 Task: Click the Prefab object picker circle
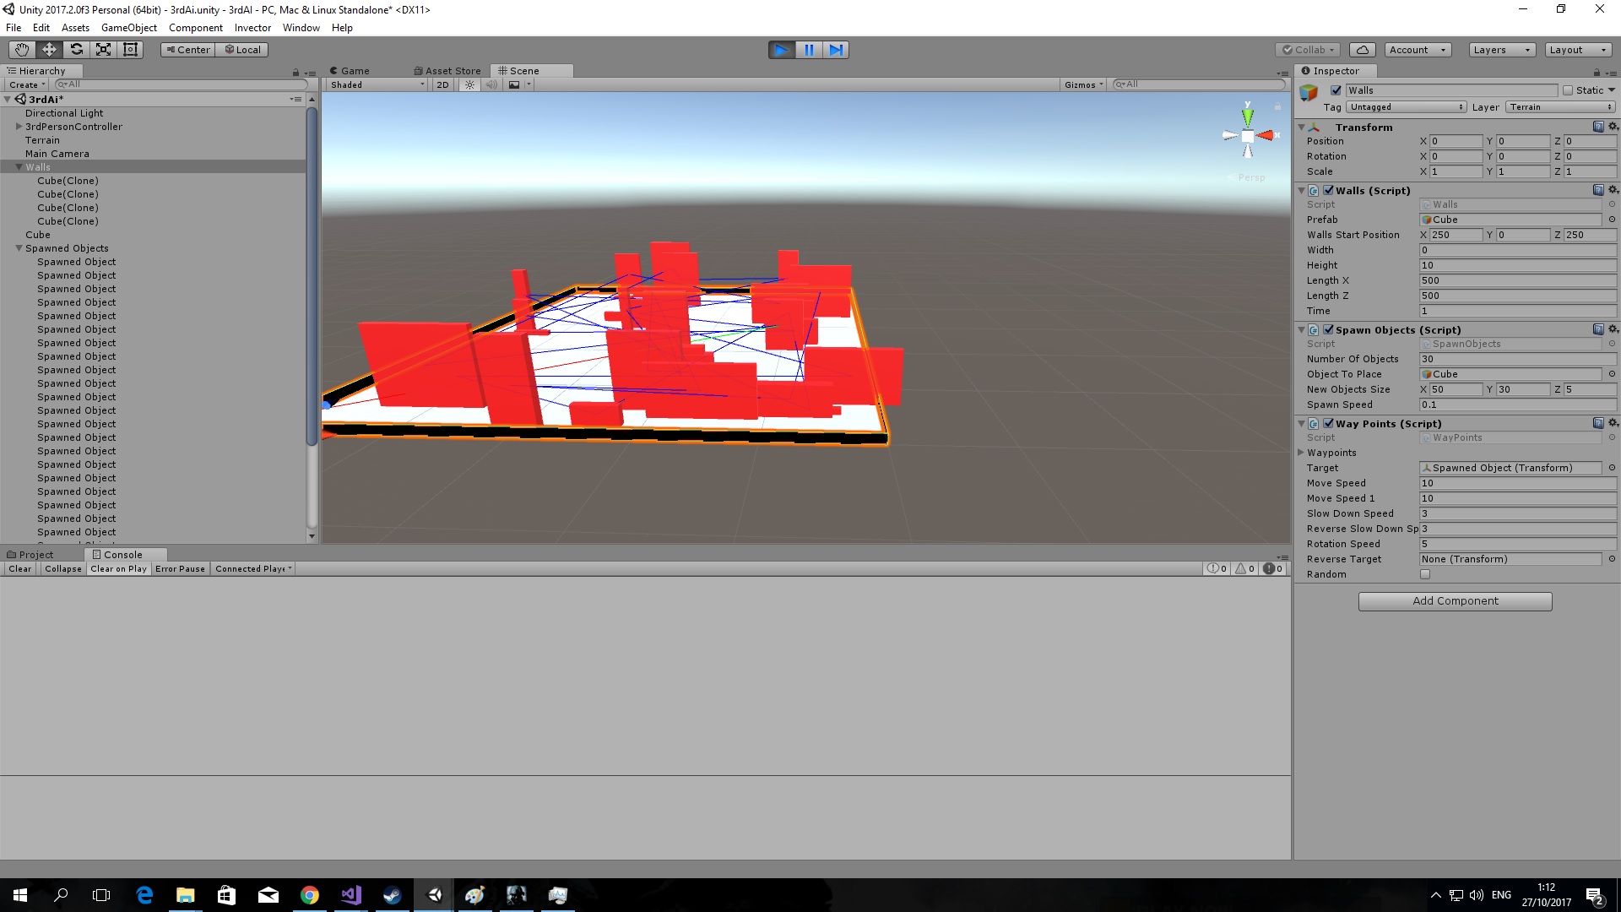pos(1612,220)
